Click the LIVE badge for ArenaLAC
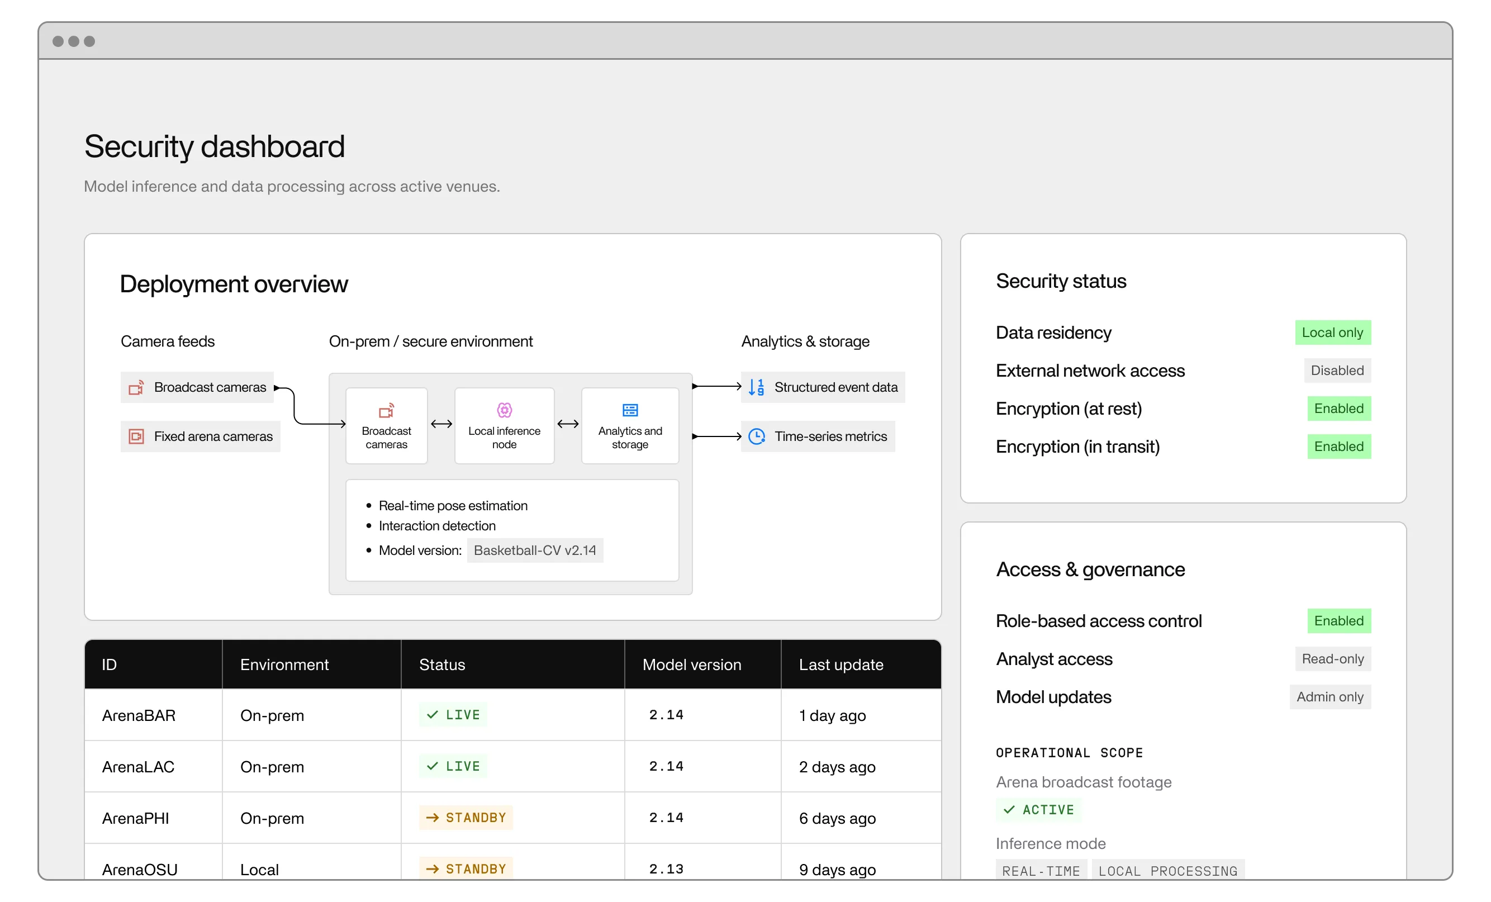Viewport: 1491px width, 902px height. tap(453, 766)
